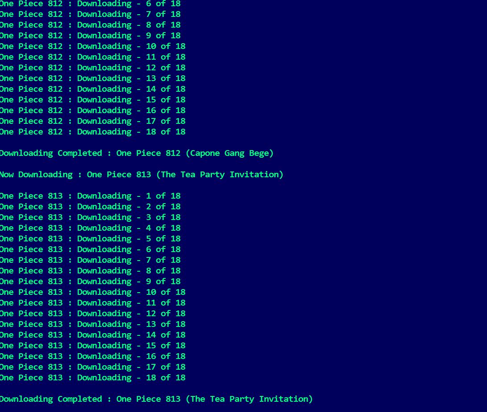Screen dimensions: 487x412
Task: Select line 'One Piece 813 : Downloading - 18 of 18'
Action: pyautogui.click(x=92, y=378)
